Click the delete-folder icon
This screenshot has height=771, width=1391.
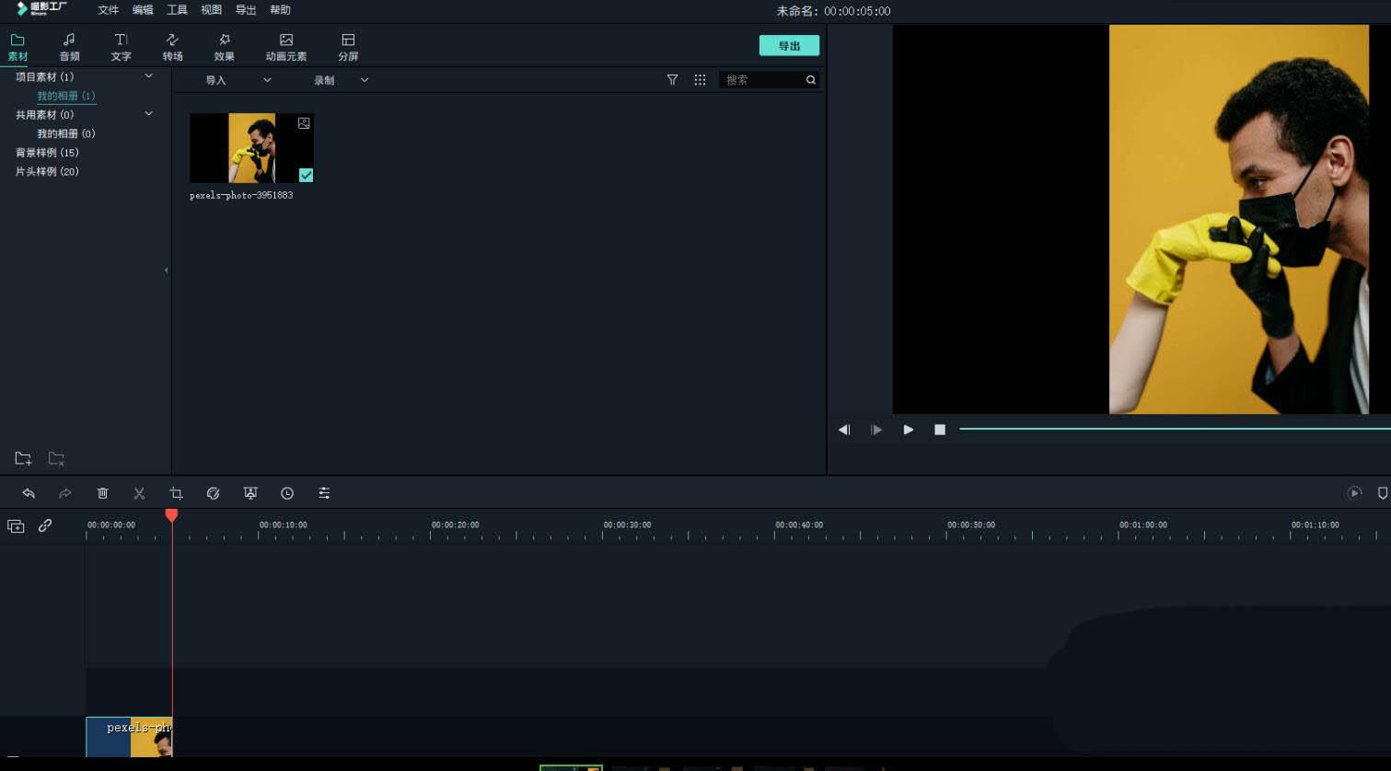[56, 458]
